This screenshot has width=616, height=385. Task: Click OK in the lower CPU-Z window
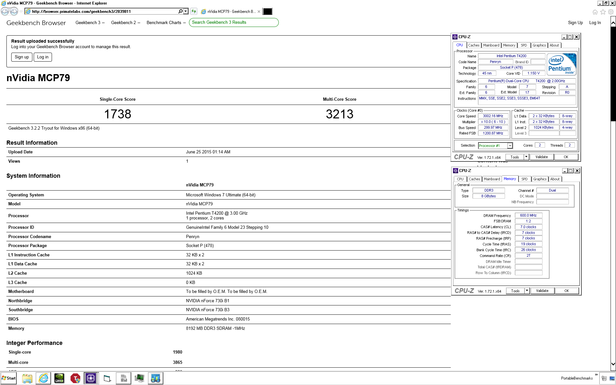coord(567,291)
